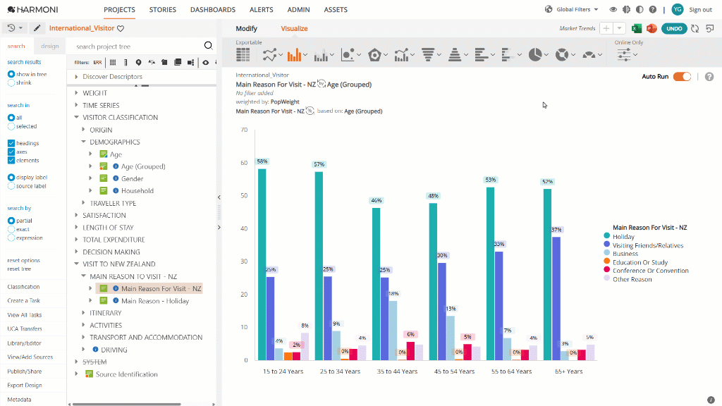Choose the line chart visualization icon

tap(270, 55)
